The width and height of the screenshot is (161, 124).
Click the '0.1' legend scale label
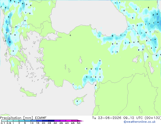point(3,123)
